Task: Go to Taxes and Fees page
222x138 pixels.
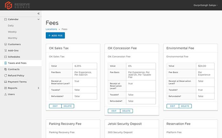Action: pos(17,63)
